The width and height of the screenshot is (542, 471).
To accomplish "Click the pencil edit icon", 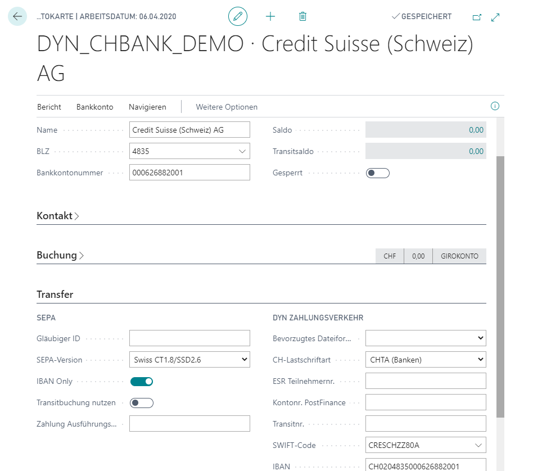I will click(238, 17).
